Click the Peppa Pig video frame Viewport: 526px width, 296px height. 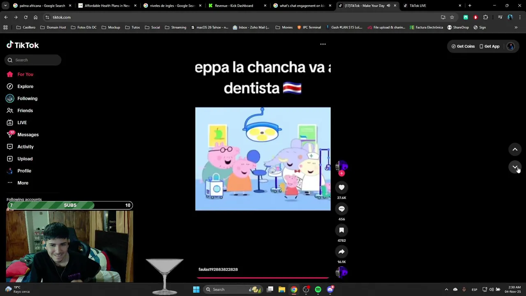click(263, 159)
